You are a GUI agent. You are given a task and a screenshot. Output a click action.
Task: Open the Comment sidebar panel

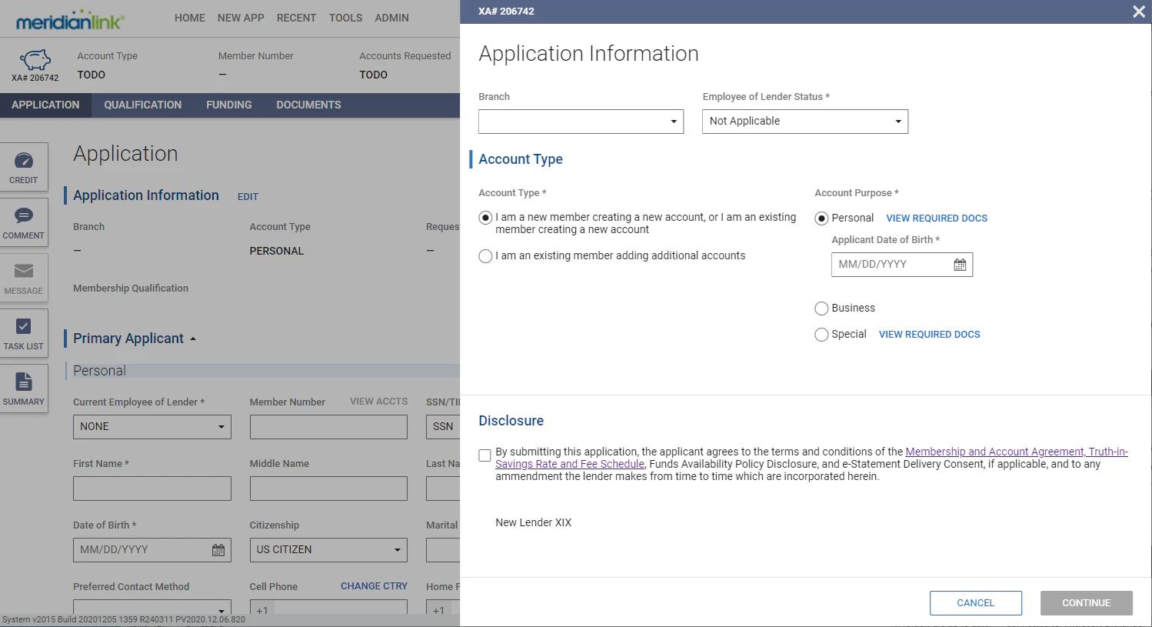[24, 222]
